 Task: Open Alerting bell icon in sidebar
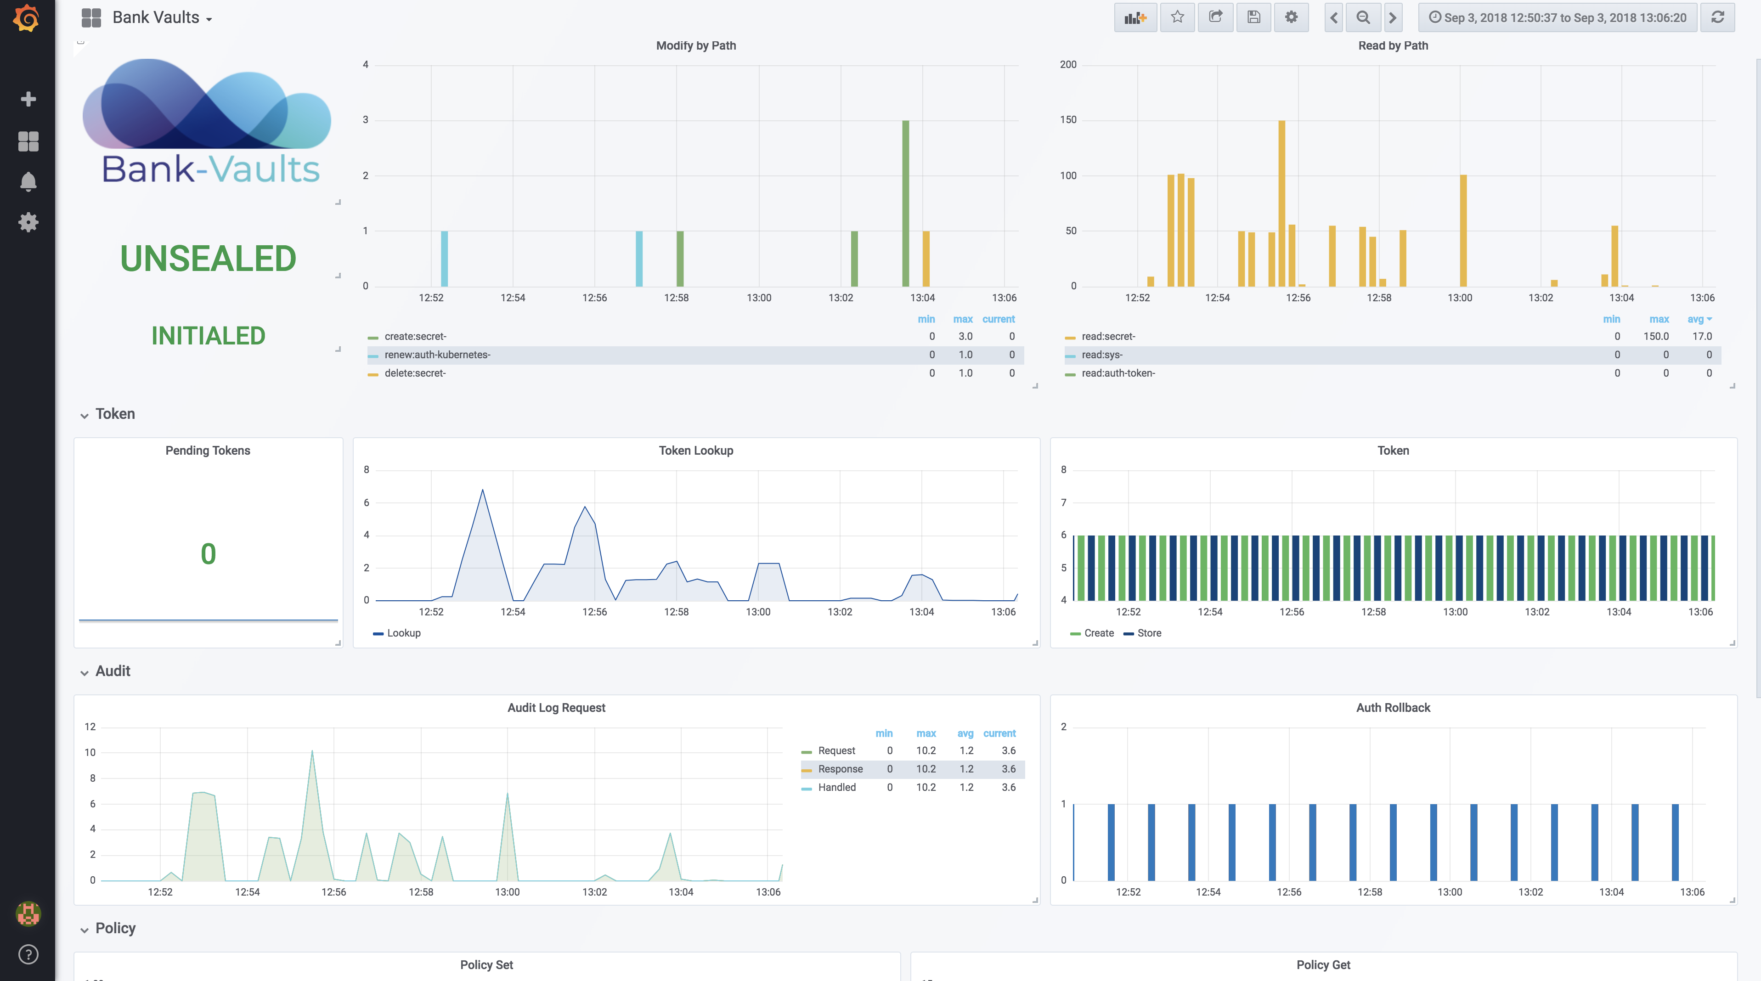[x=28, y=182]
